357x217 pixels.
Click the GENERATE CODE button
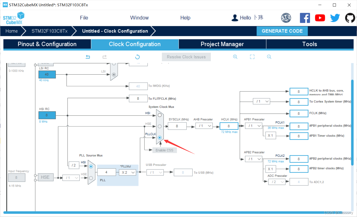point(282,31)
